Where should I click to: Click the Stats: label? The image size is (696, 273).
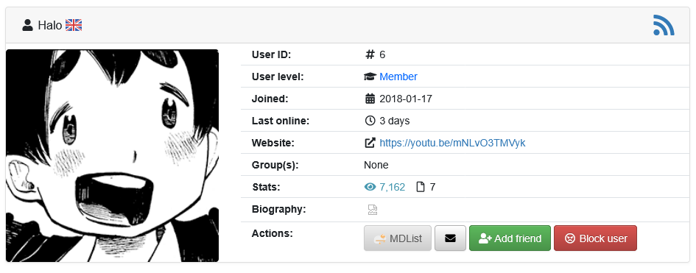266,187
